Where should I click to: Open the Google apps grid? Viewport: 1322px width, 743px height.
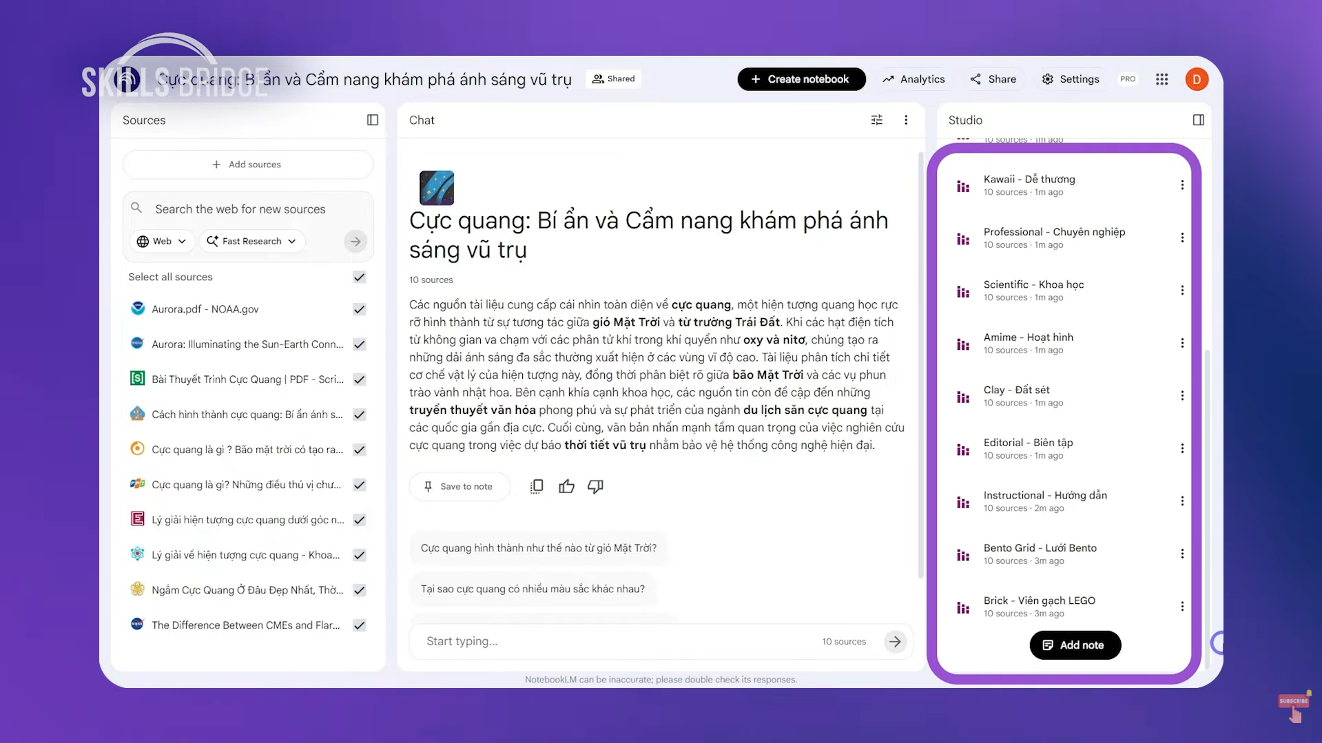point(1161,79)
